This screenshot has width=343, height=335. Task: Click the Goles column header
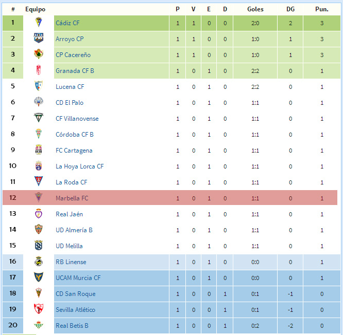pyautogui.click(x=255, y=9)
